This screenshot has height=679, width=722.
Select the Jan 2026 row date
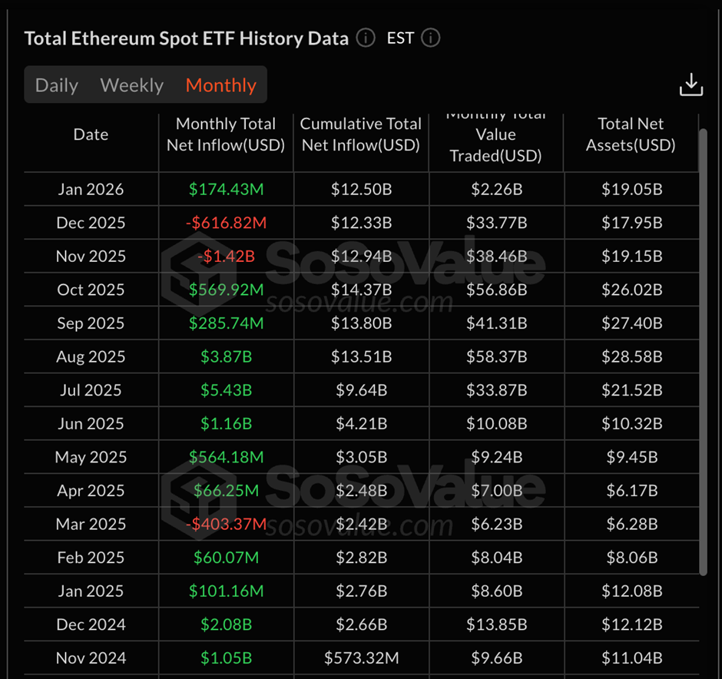tap(91, 189)
